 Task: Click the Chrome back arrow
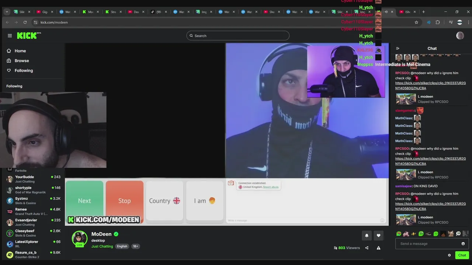[7, 22]
